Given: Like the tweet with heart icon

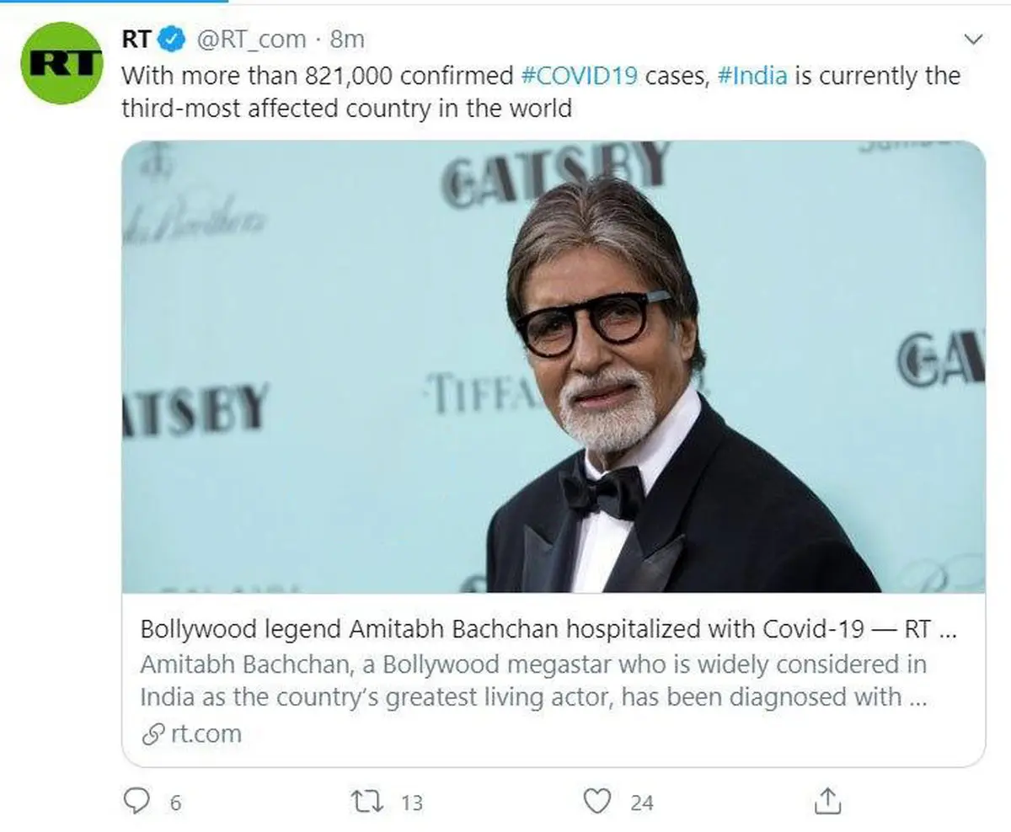Looking at the screenshot, I should click(x=597, y=802).
